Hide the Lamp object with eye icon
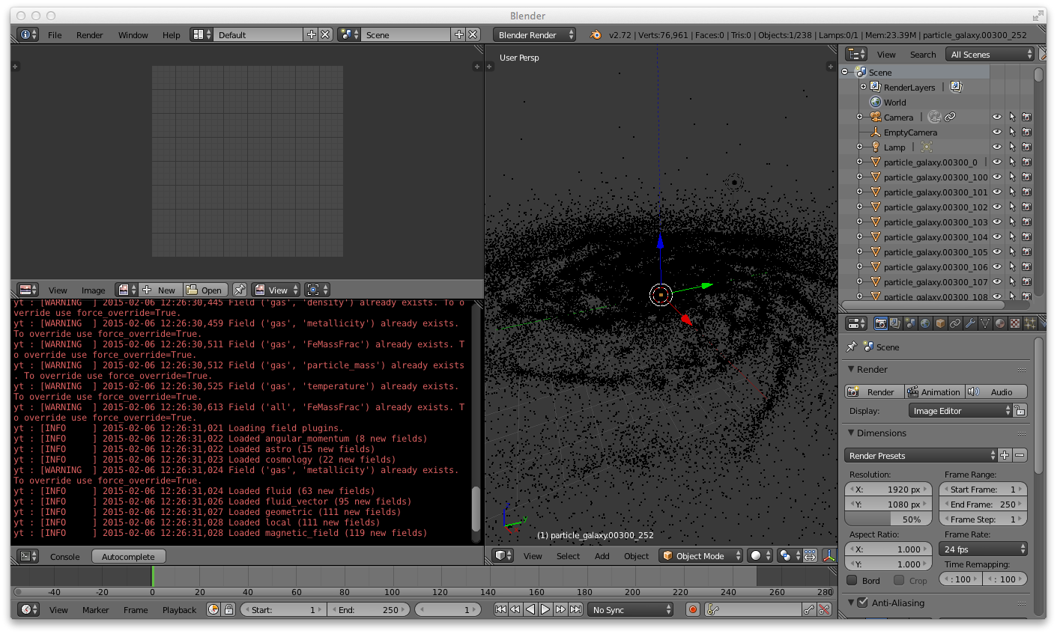Viewport: 1057px width, 634px height. (x=997, y=147)
